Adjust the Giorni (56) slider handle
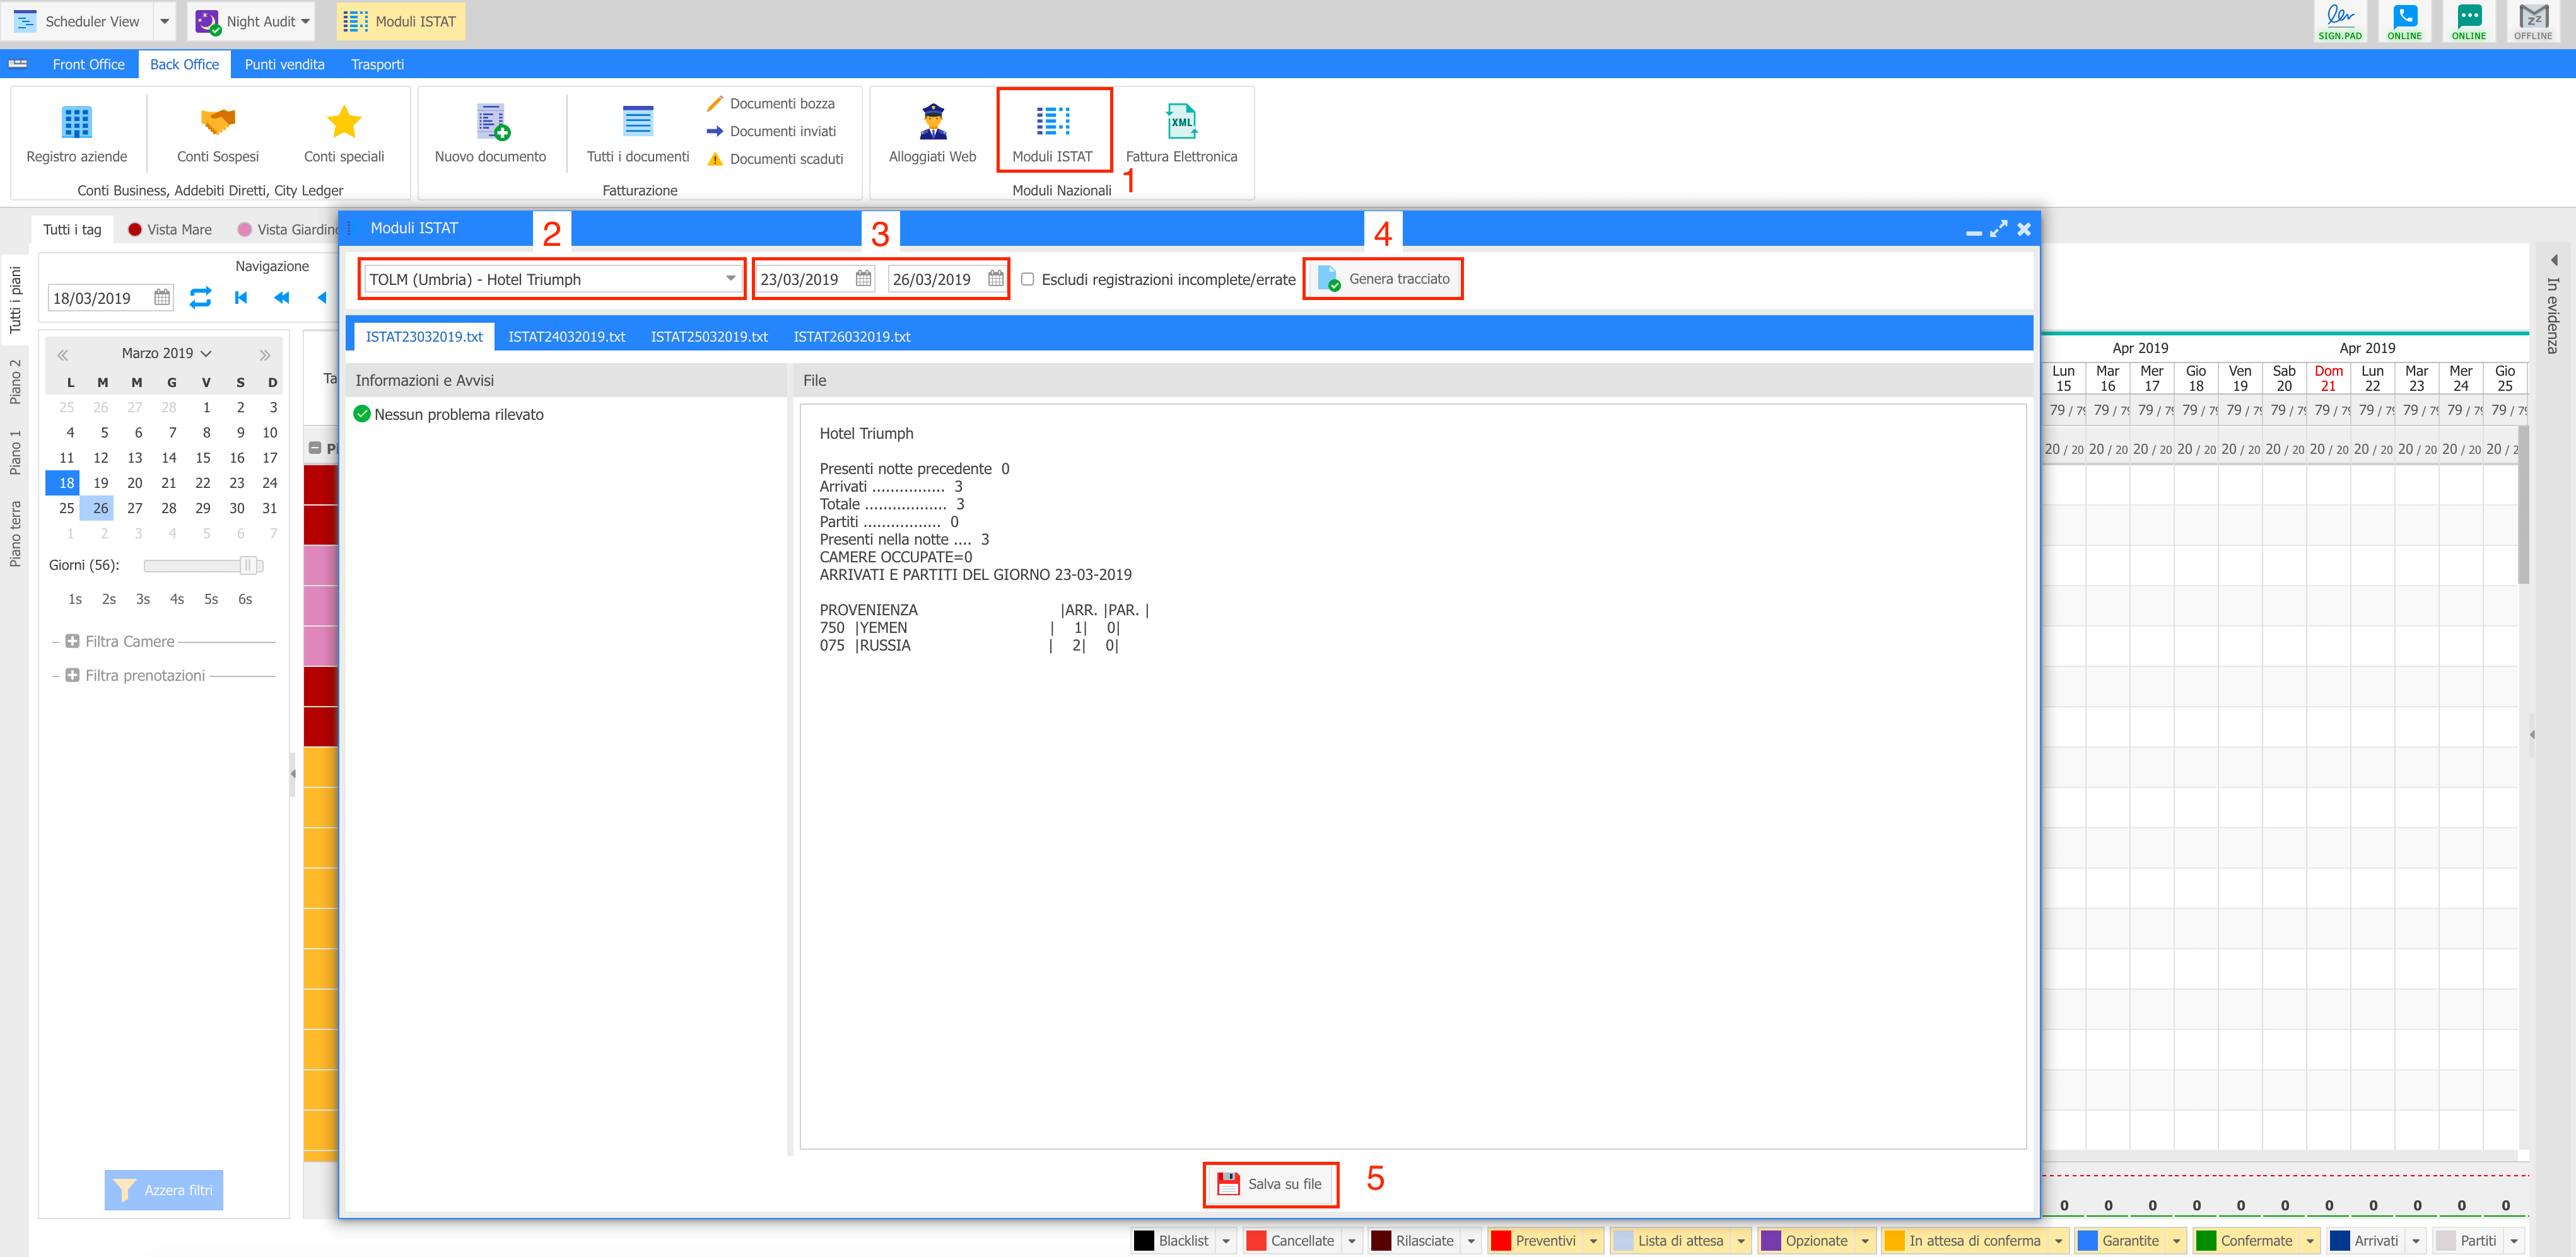The height and width of the screenshot is (1257, 2576). pyautogui.click(x=248, y=565)
